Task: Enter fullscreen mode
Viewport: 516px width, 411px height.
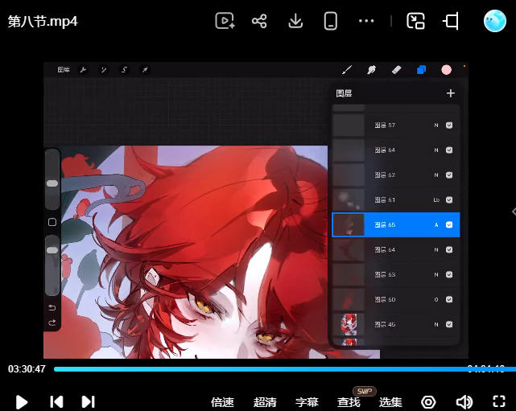Action: pos(499,402)
